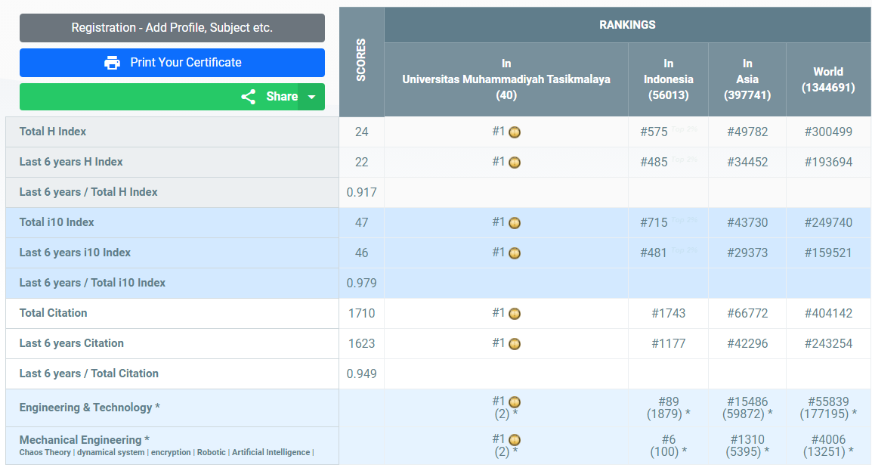Click the Artificial Intelligence keyword link

coord(271,453)
